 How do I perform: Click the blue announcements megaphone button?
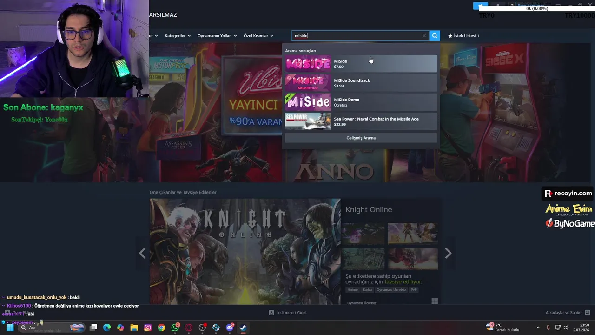tap(480, 6)
